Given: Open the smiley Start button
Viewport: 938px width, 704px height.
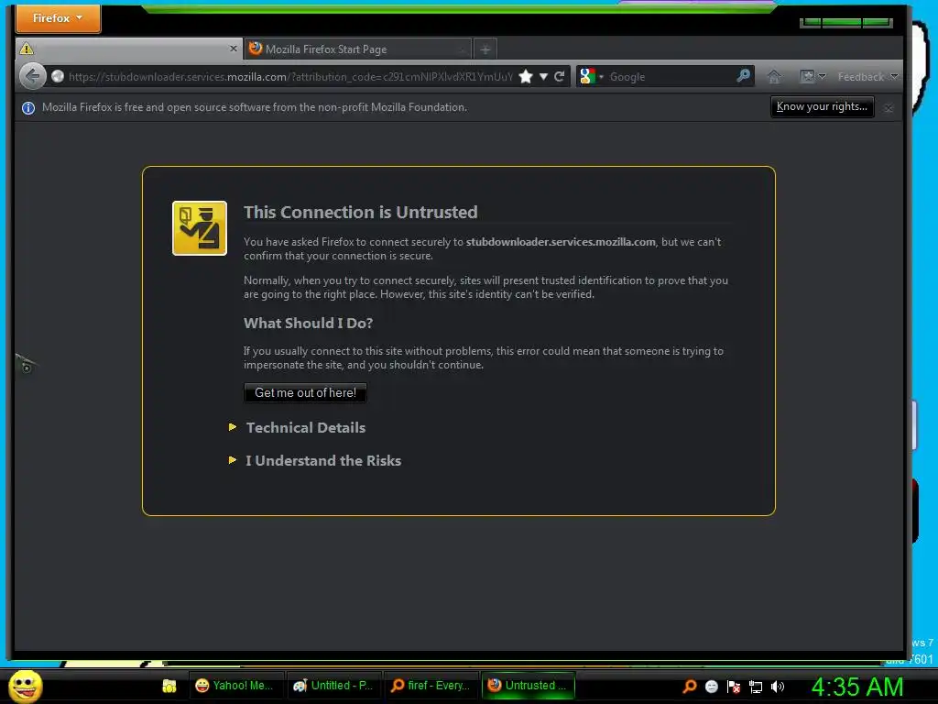Looking at the screenshot, I should click(x=25, y=686).
